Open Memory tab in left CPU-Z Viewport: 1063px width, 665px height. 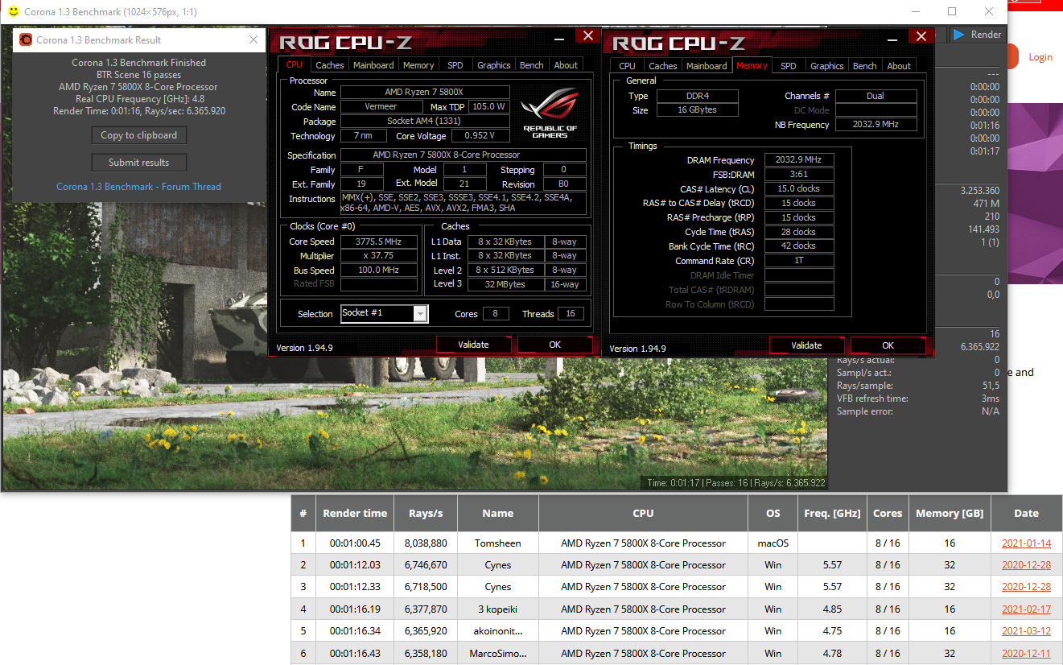tap(418, 65)
